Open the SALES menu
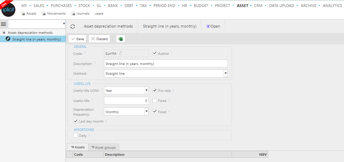This screenshot has width=344, height=162. [x=39, y=6]
